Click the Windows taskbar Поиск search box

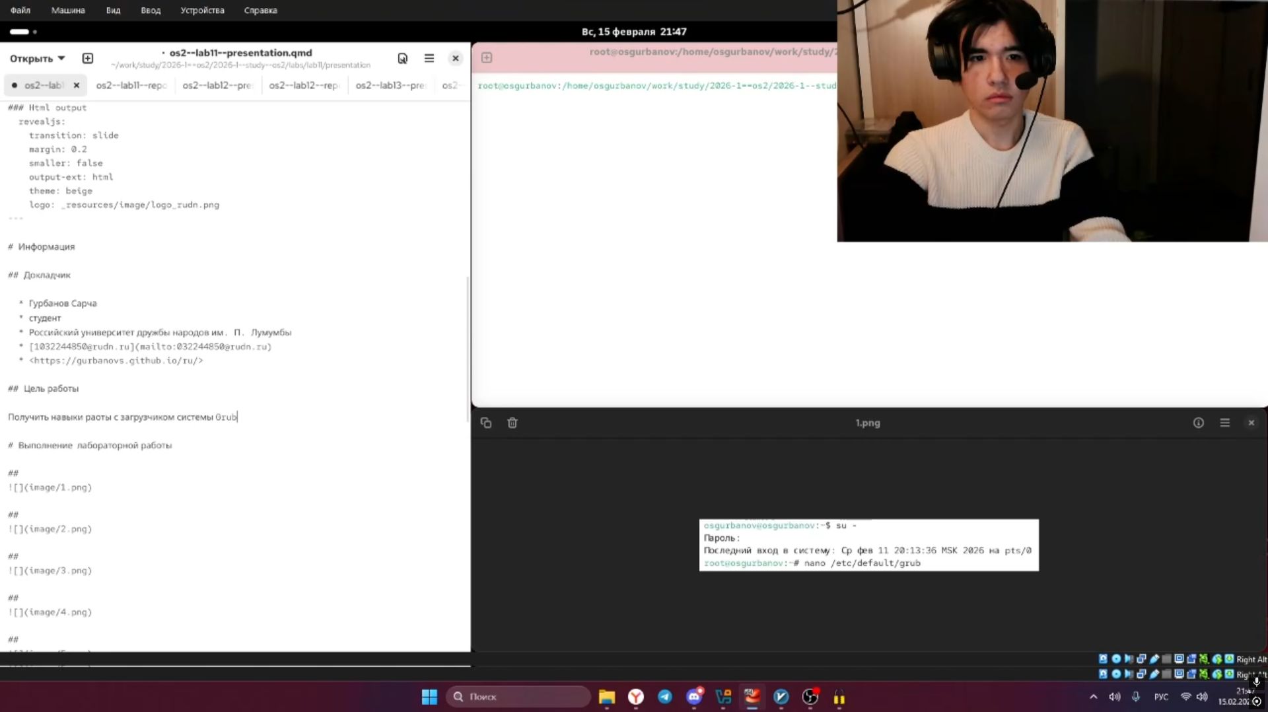pyautogui.click(x=518, y=697)
